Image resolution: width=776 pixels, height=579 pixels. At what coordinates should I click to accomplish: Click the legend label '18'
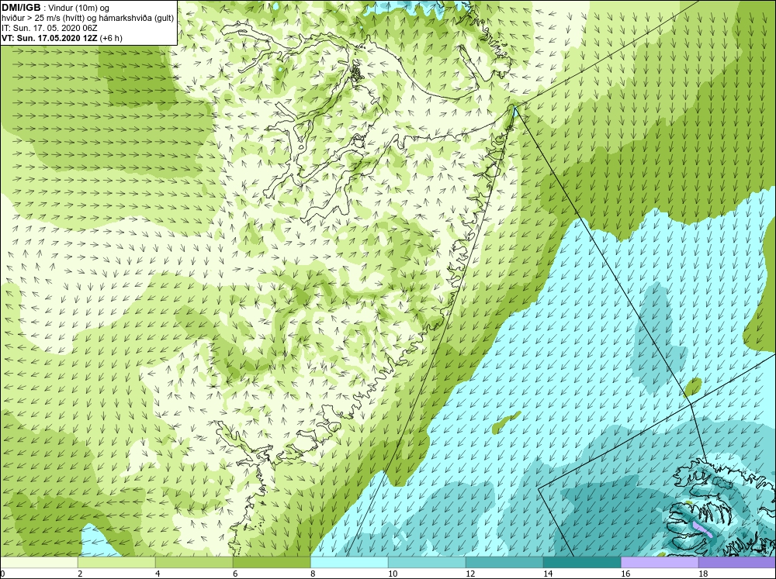pos(703,574)
